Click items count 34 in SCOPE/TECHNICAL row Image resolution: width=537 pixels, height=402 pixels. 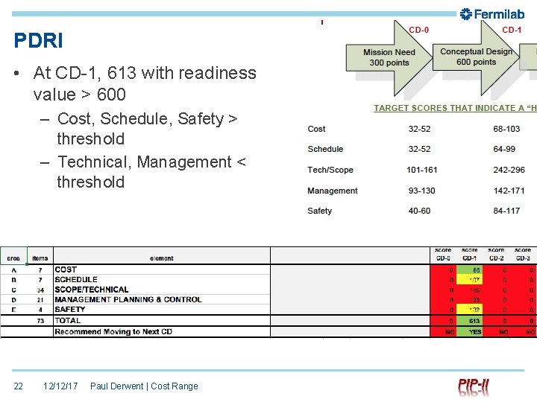tap(40, 290)
